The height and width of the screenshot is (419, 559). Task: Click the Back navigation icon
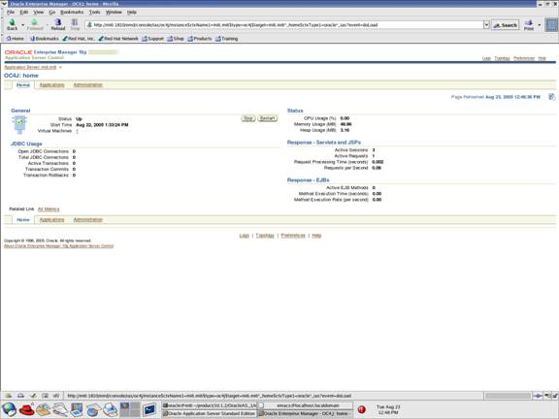pyautogui.click(x=12, y=22)
